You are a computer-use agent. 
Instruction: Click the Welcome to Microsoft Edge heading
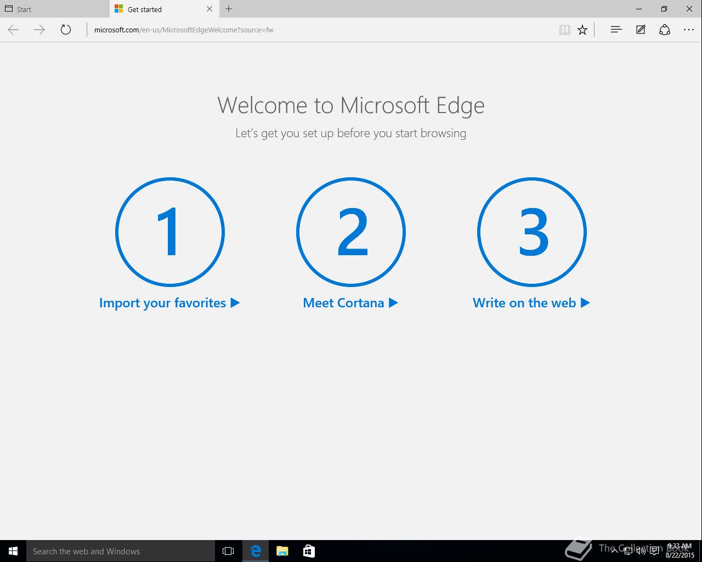pyautogui.click(x=351, y=105)
